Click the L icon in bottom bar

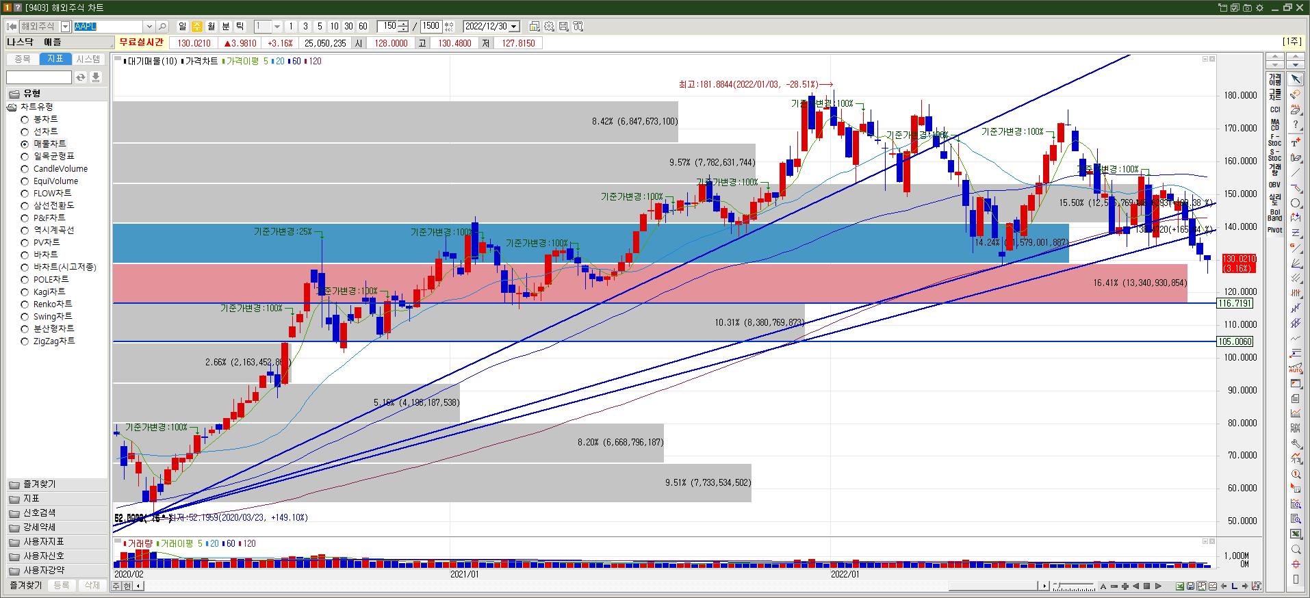[1234, 586]
